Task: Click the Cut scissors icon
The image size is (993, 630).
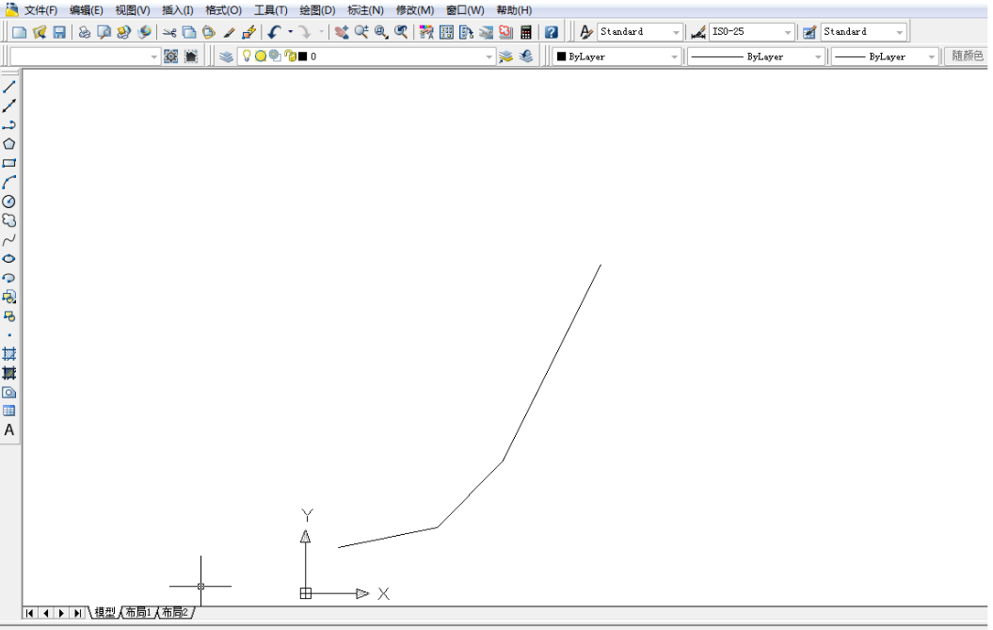Action: [169, 32]
